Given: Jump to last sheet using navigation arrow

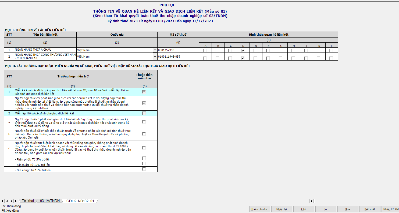Looking at the screenshot, I should (x=16, y=201).
